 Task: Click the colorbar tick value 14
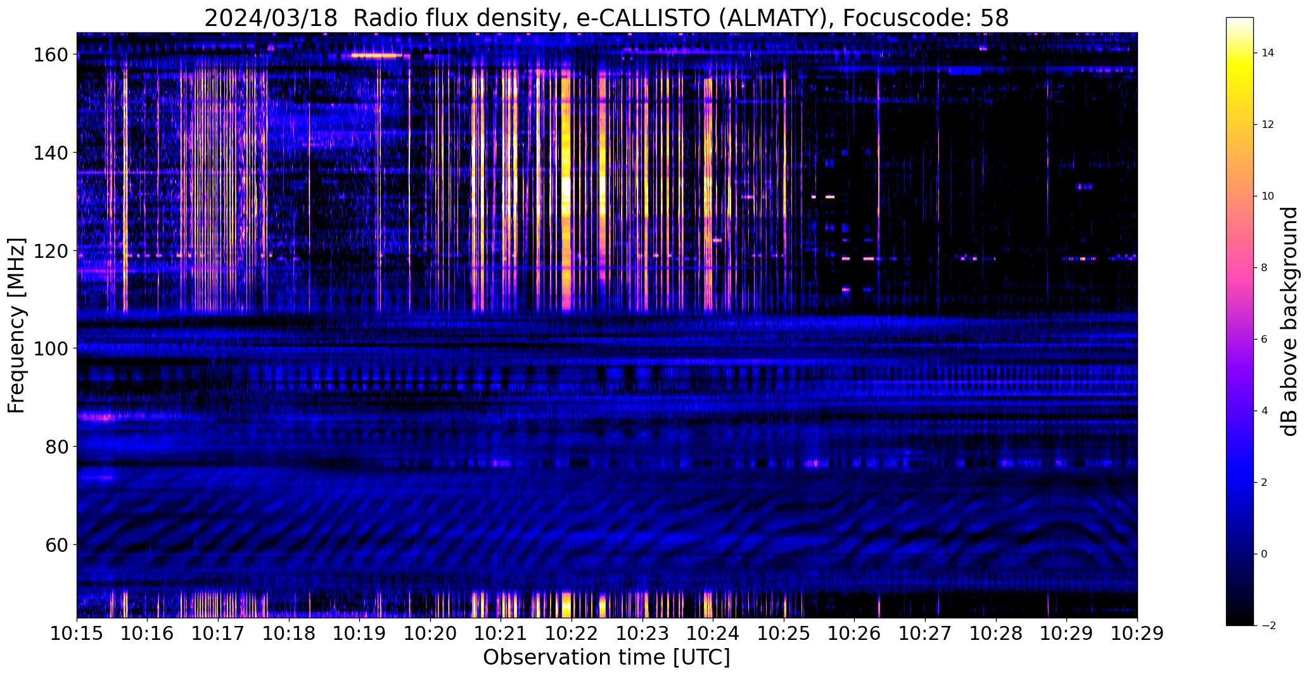[x=1268, y=53]
